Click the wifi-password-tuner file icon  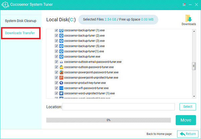tap(61, 88)
